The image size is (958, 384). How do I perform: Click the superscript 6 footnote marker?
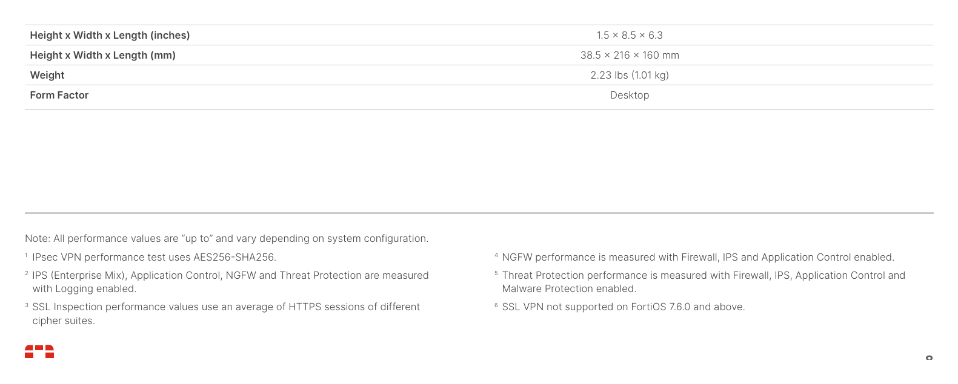pyautogui.click(x=496, y=305)
